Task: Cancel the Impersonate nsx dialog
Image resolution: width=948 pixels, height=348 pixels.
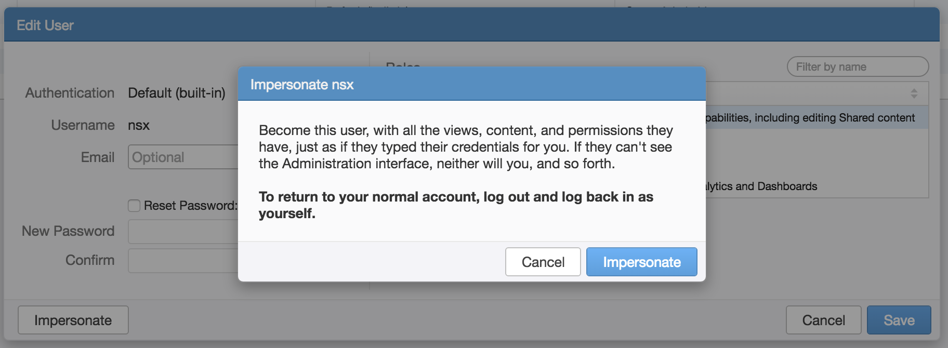Action: [x=543, y=262]
